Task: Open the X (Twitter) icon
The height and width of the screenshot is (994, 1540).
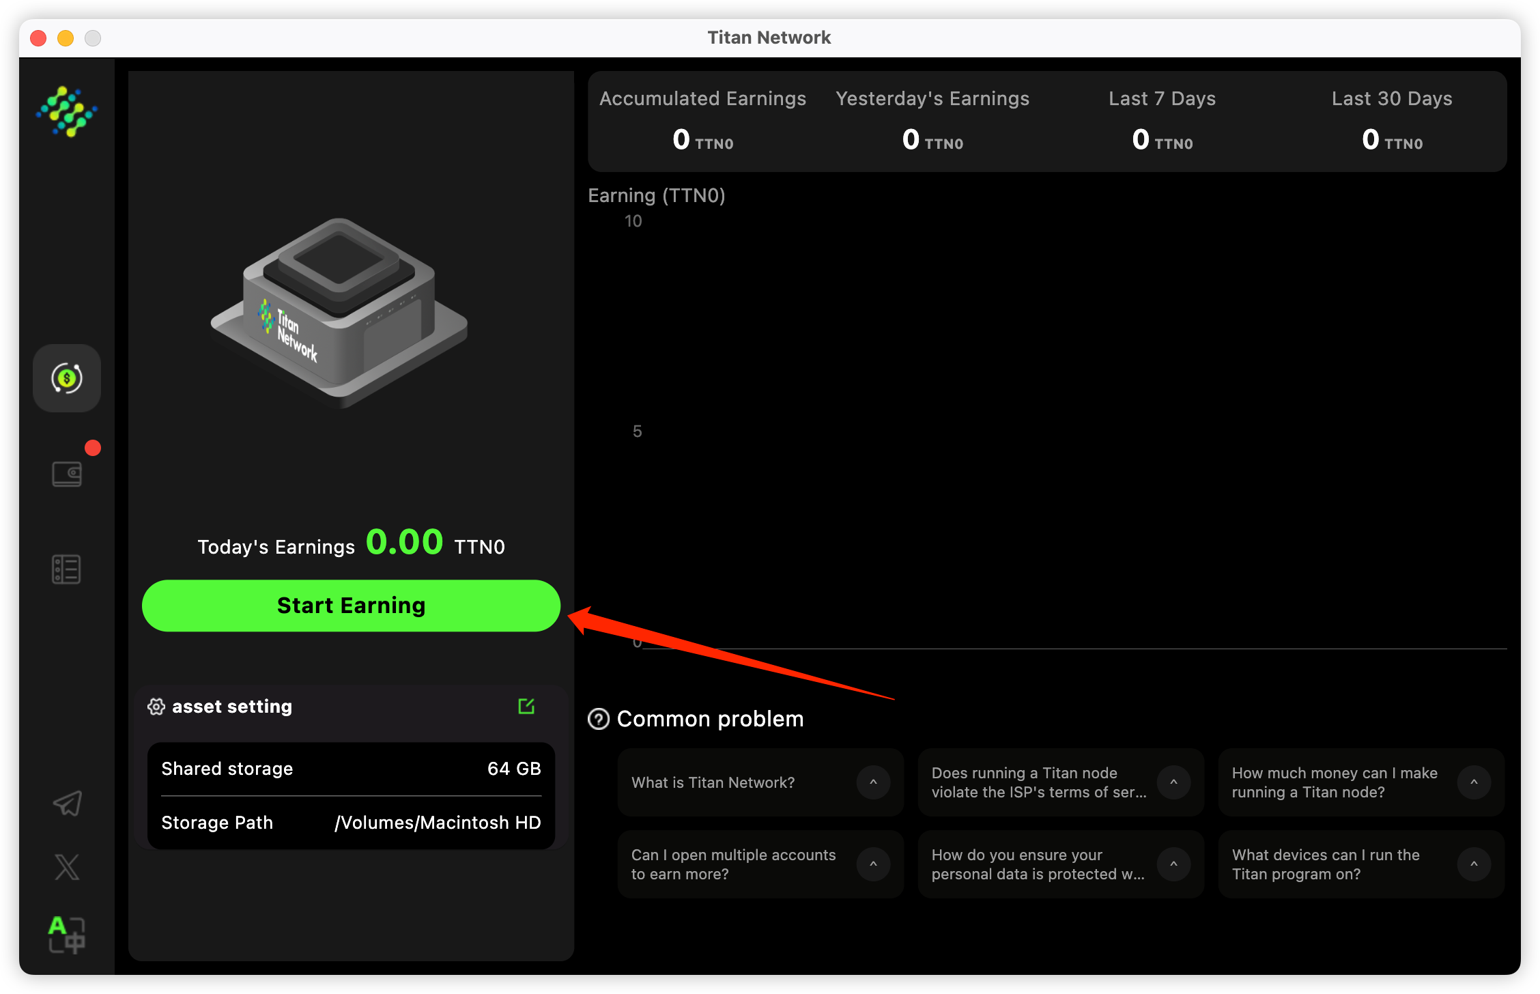Action: pos(67,867)
